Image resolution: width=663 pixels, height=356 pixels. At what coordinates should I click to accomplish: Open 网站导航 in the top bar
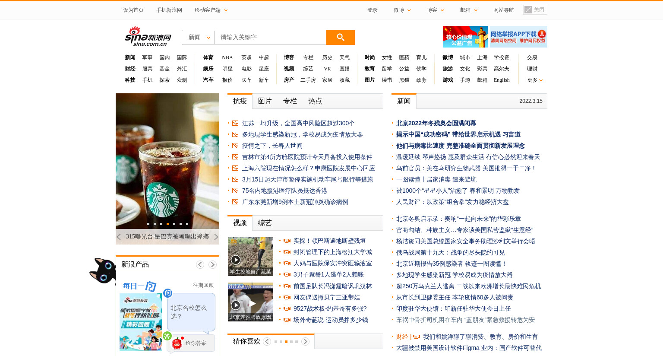pyautogui.click(x=504, y=10)
